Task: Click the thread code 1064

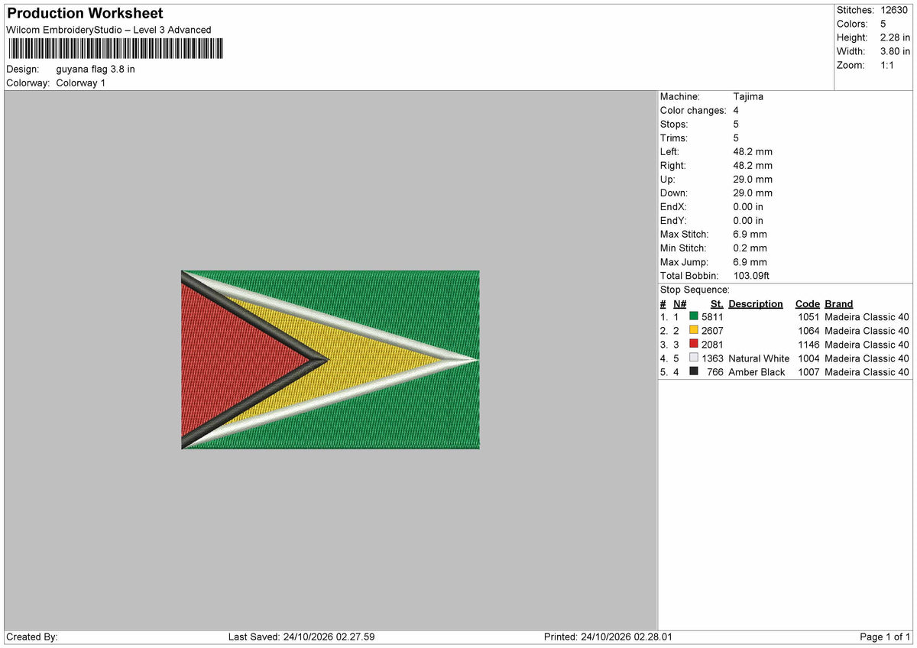Action: click(808, 330)
